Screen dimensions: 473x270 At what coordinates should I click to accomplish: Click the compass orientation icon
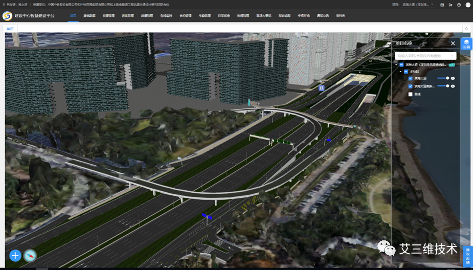click(30, 256)
